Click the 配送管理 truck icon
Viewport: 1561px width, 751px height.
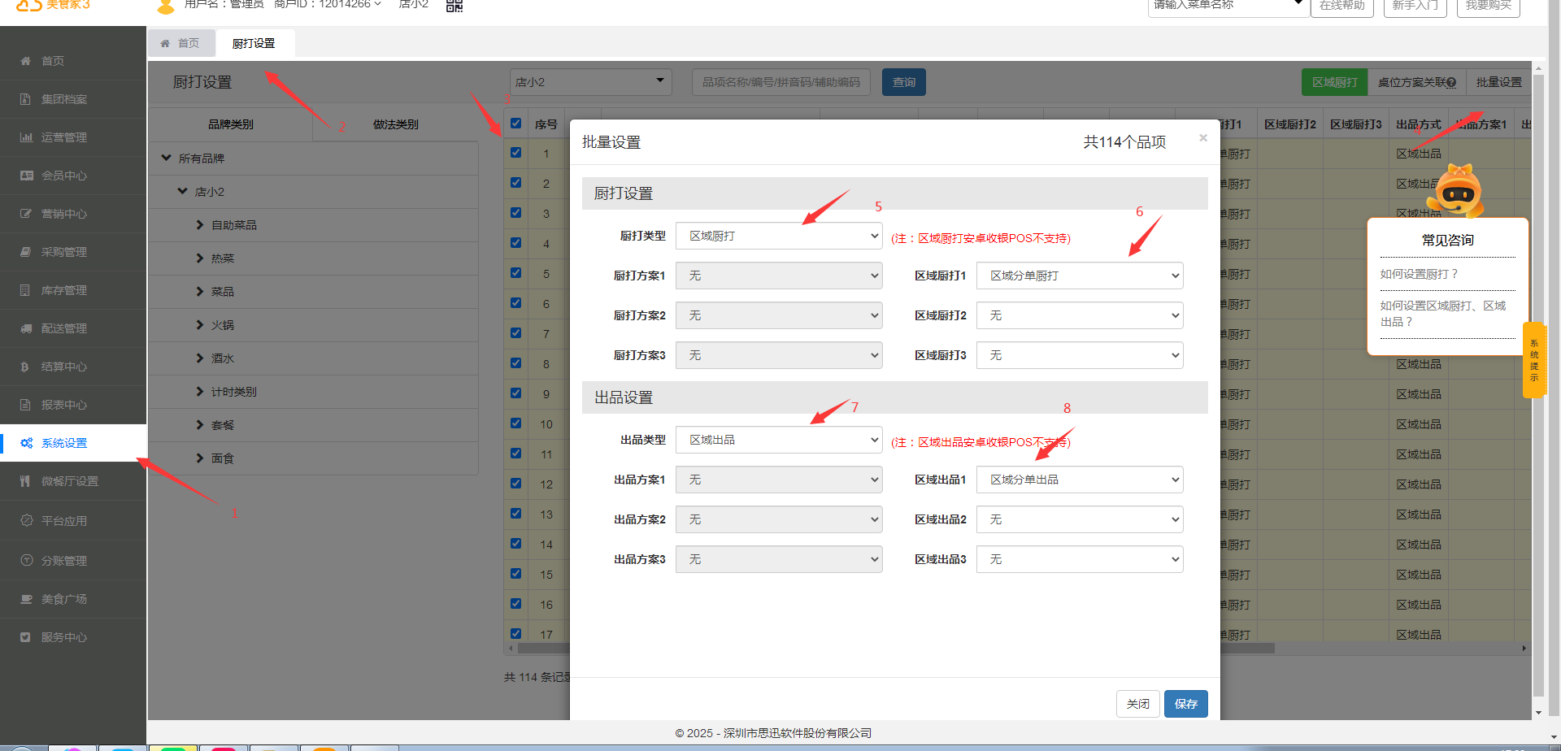point(25,328)
